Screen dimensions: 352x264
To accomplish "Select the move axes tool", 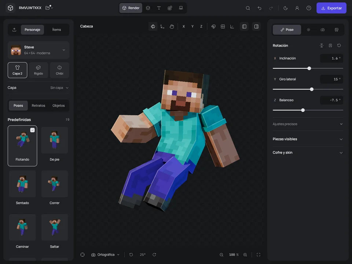I will 162,26.
